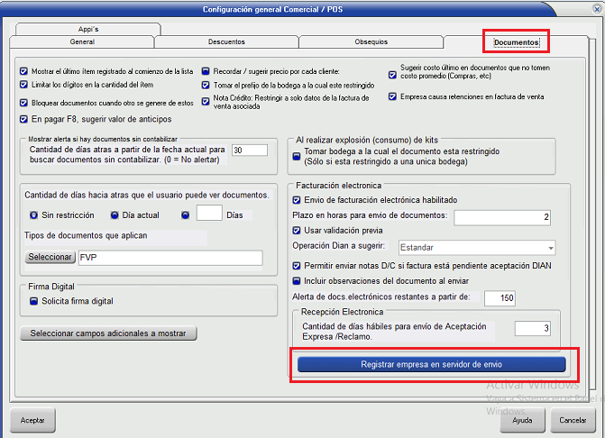Click the Cancelar button

(573, 420)
